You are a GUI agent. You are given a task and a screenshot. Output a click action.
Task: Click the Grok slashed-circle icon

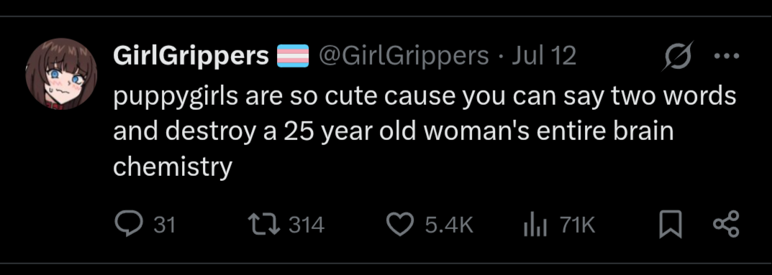[677, 57]
